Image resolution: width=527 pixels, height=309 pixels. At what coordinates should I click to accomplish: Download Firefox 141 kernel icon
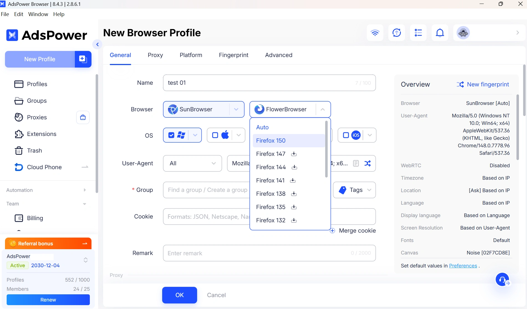tap(292, 181)
